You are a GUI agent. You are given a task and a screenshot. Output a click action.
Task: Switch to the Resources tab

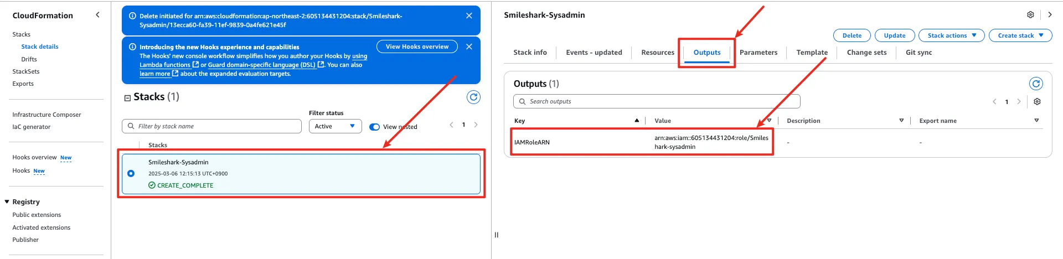coord(658,53)
